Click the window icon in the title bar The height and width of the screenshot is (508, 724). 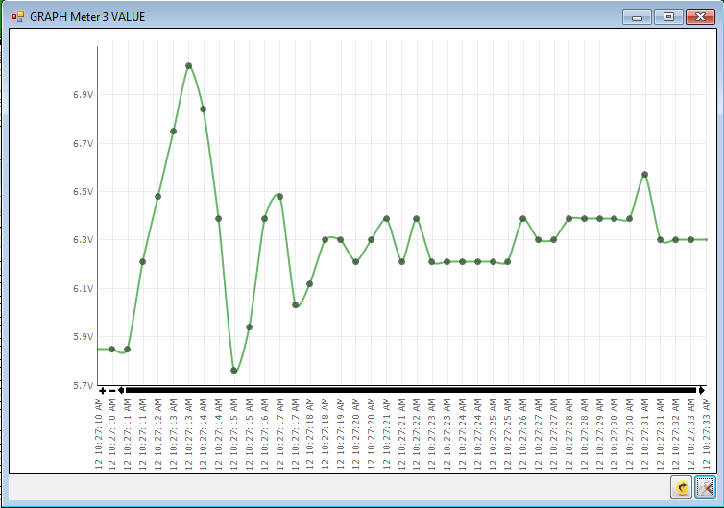tap(18, 16)
